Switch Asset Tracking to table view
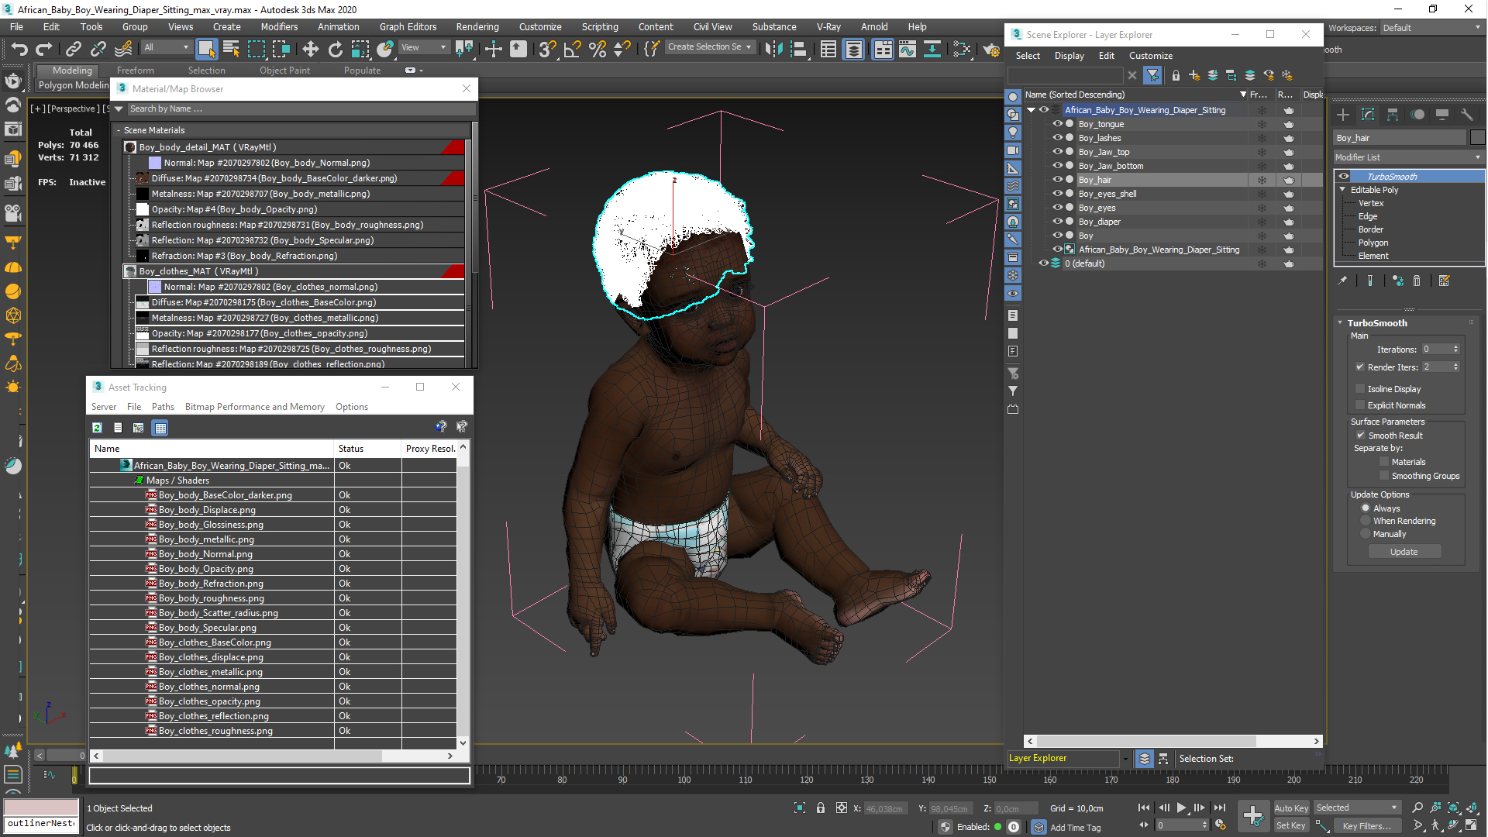Viewport: 1488px width, 837px height. pyautogui.click(x=160, y=428)
